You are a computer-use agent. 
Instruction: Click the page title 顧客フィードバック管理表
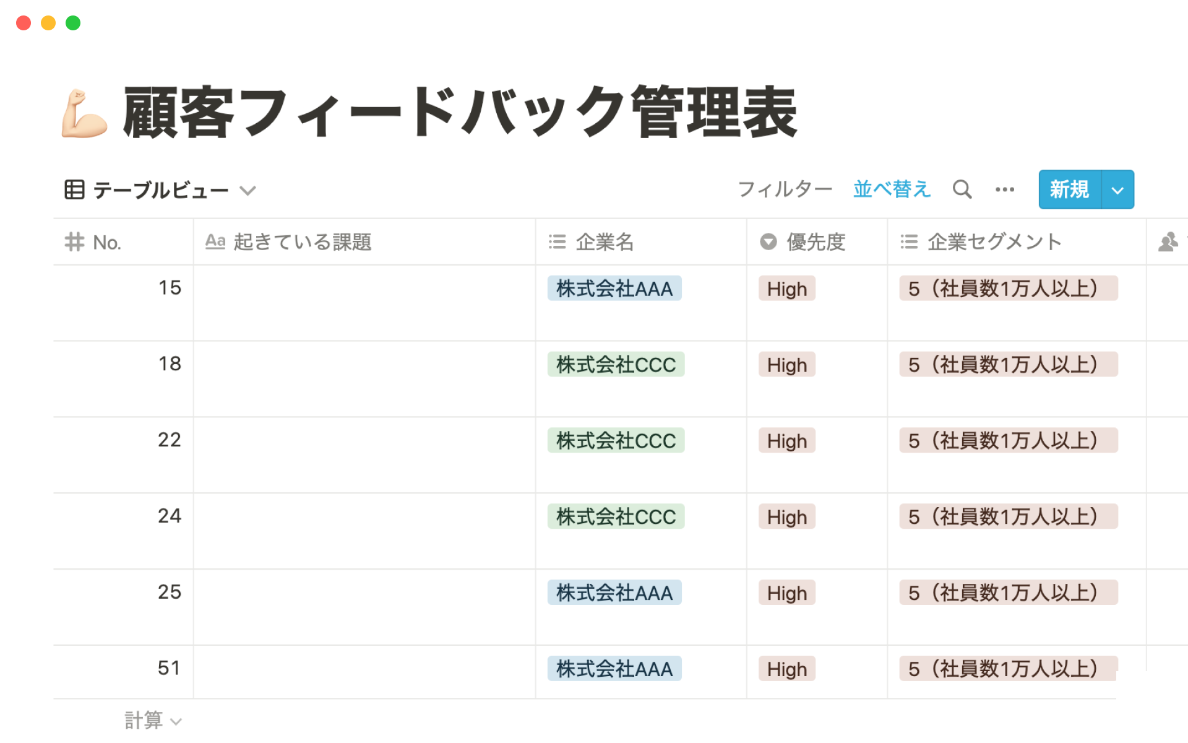pos(460,113)
